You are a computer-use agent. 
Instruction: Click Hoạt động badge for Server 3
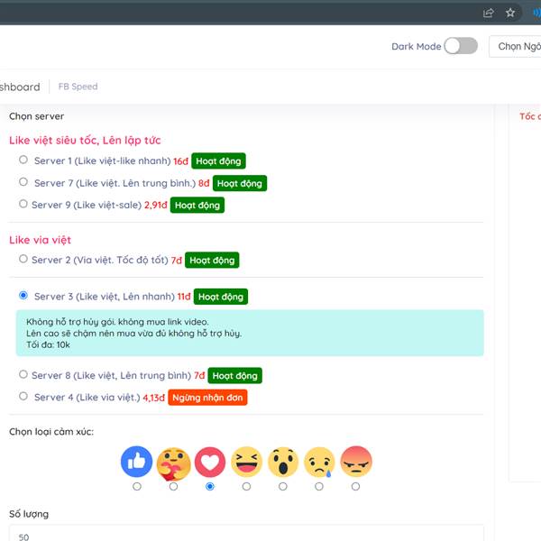tap(221, 297)
